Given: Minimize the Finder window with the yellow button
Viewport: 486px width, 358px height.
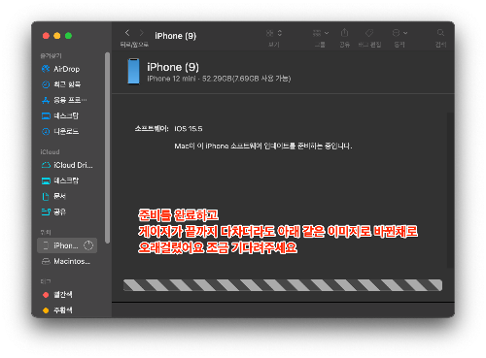Looking at the screenshot, I should pyautogui.click(x=57, y=36).
